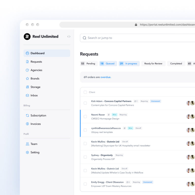Click the Unanswered badge on Emily Gregg row
This screenshot has height=195, width=195.
[x=148, y=182]
